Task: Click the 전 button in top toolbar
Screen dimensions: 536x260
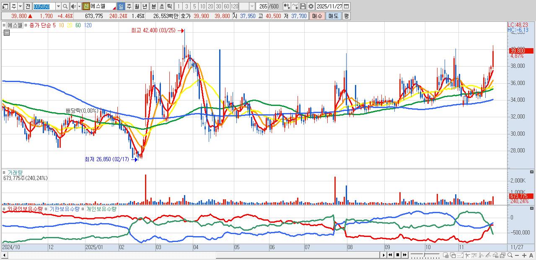Action: pyautogui.click(x=28, y=6)
